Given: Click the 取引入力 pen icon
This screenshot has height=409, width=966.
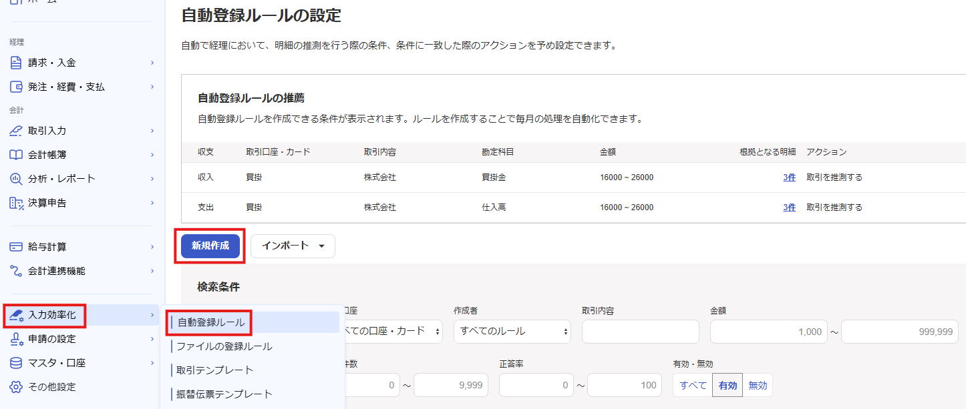Looking at the screenshot, I should [x=17, y=131].
